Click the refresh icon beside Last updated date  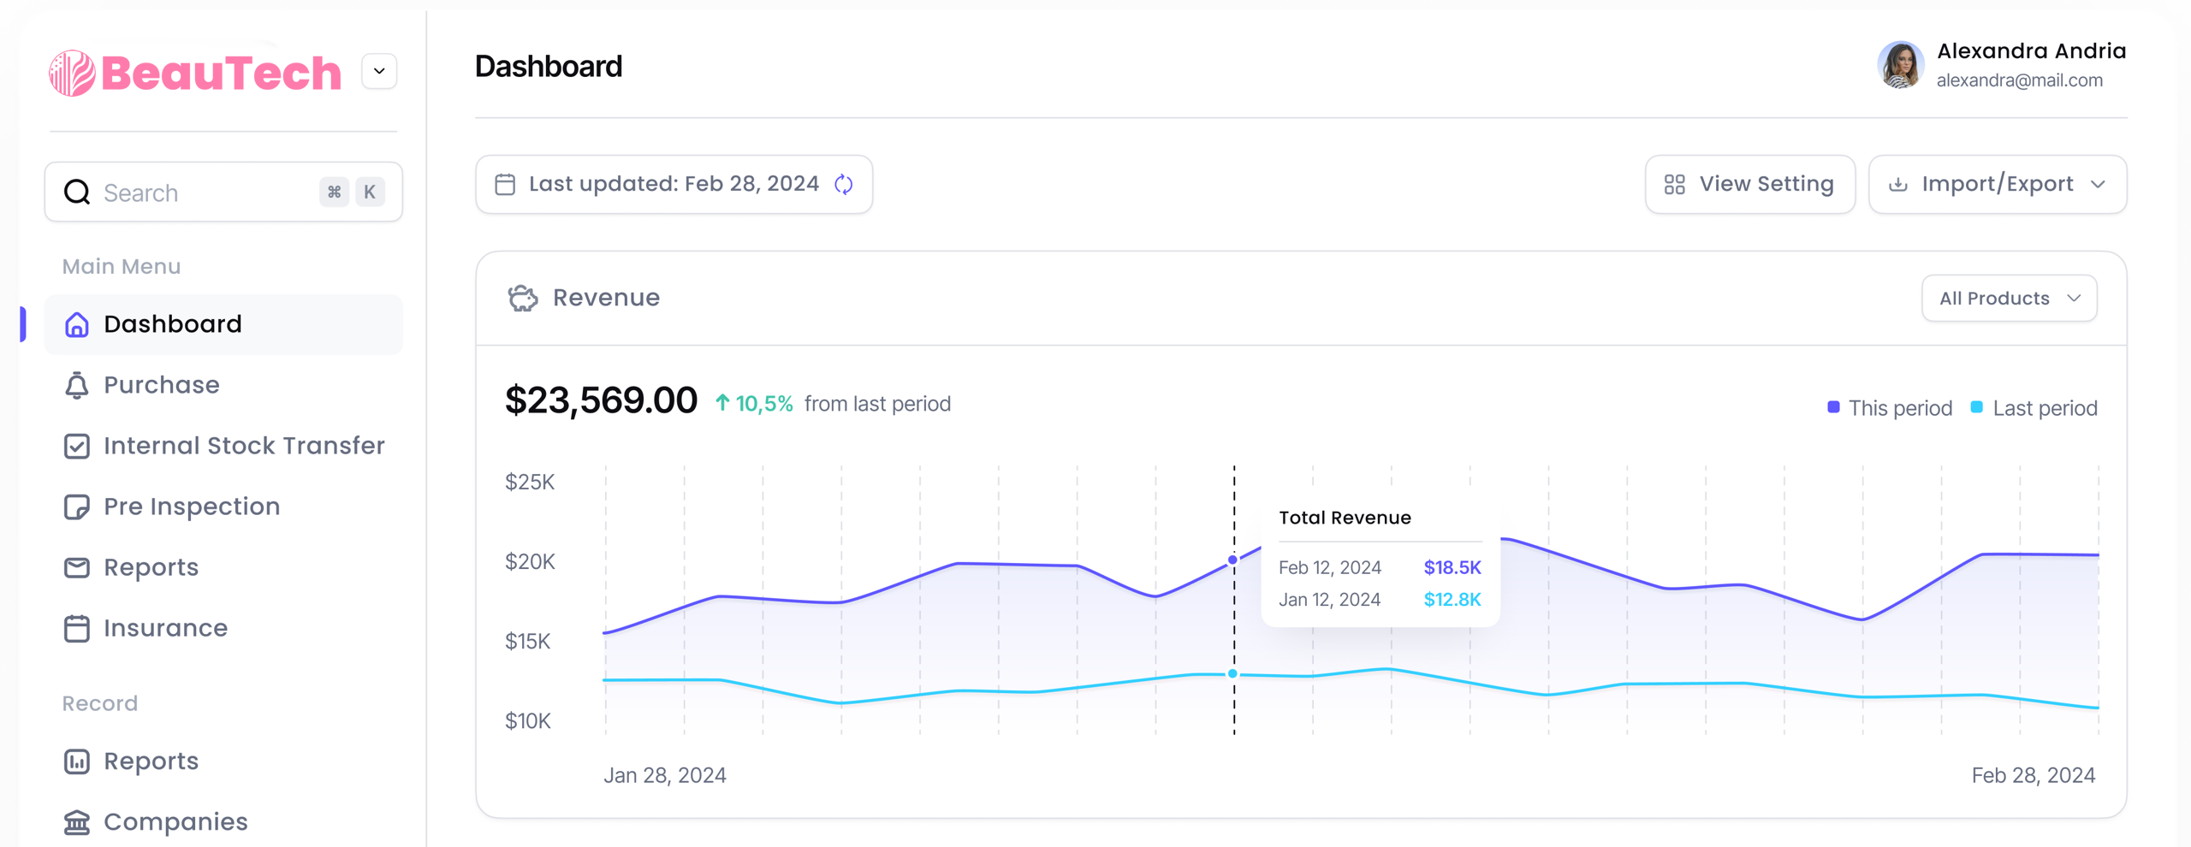[x=843, y=184]
